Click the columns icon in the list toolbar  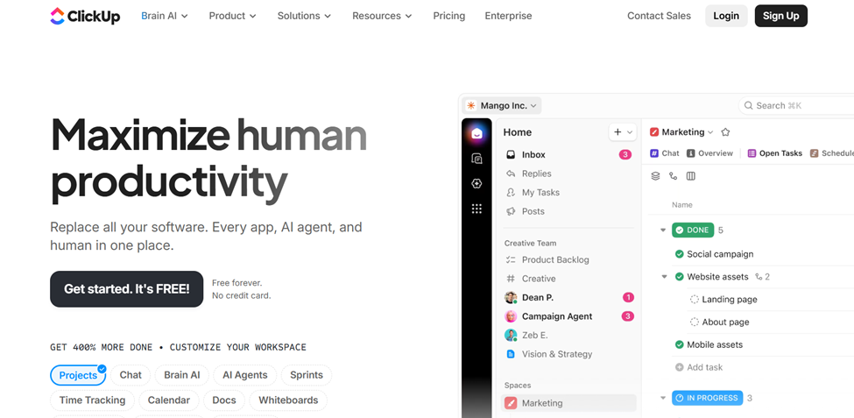pos(691,176)
